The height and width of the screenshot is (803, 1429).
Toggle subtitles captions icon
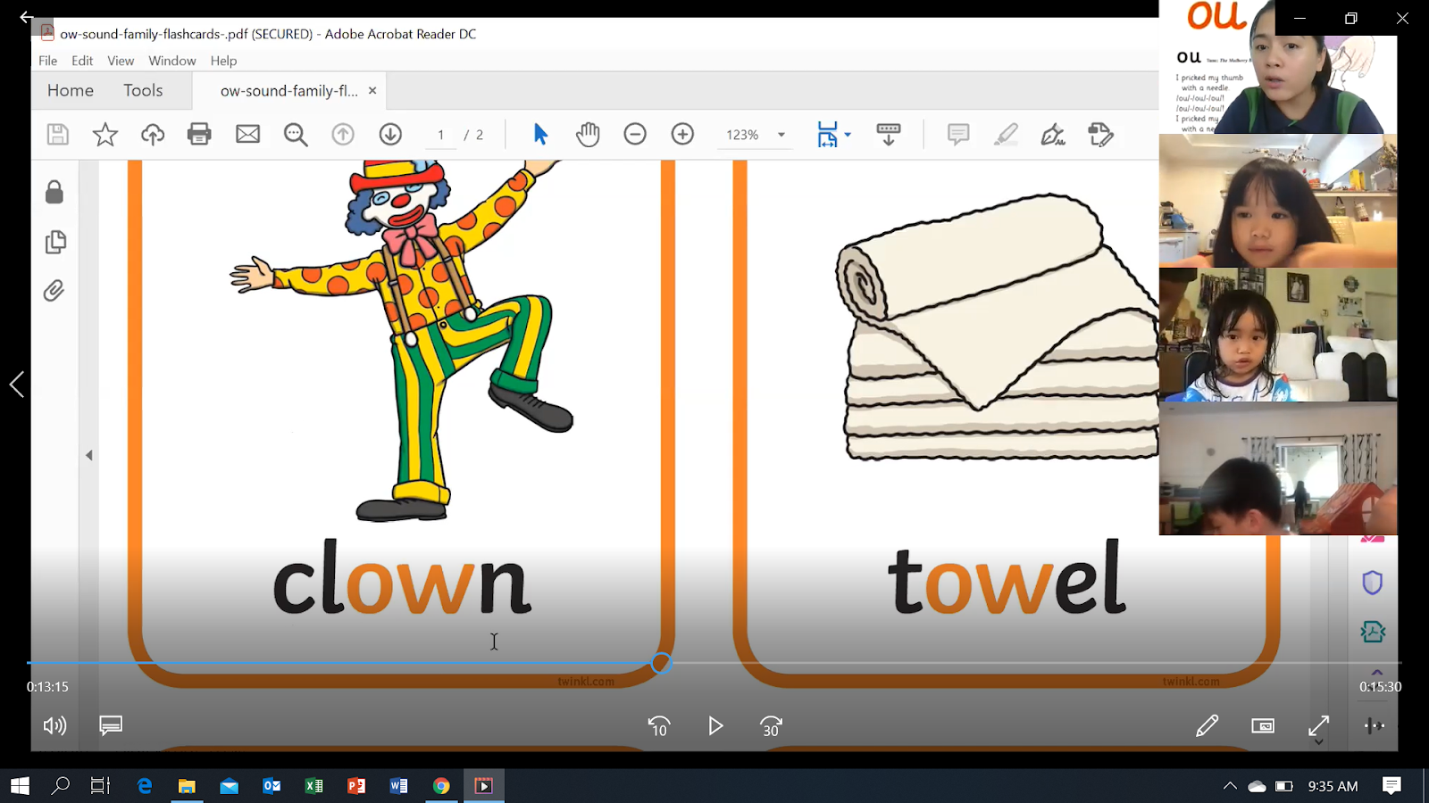click(x=111, y=725)
